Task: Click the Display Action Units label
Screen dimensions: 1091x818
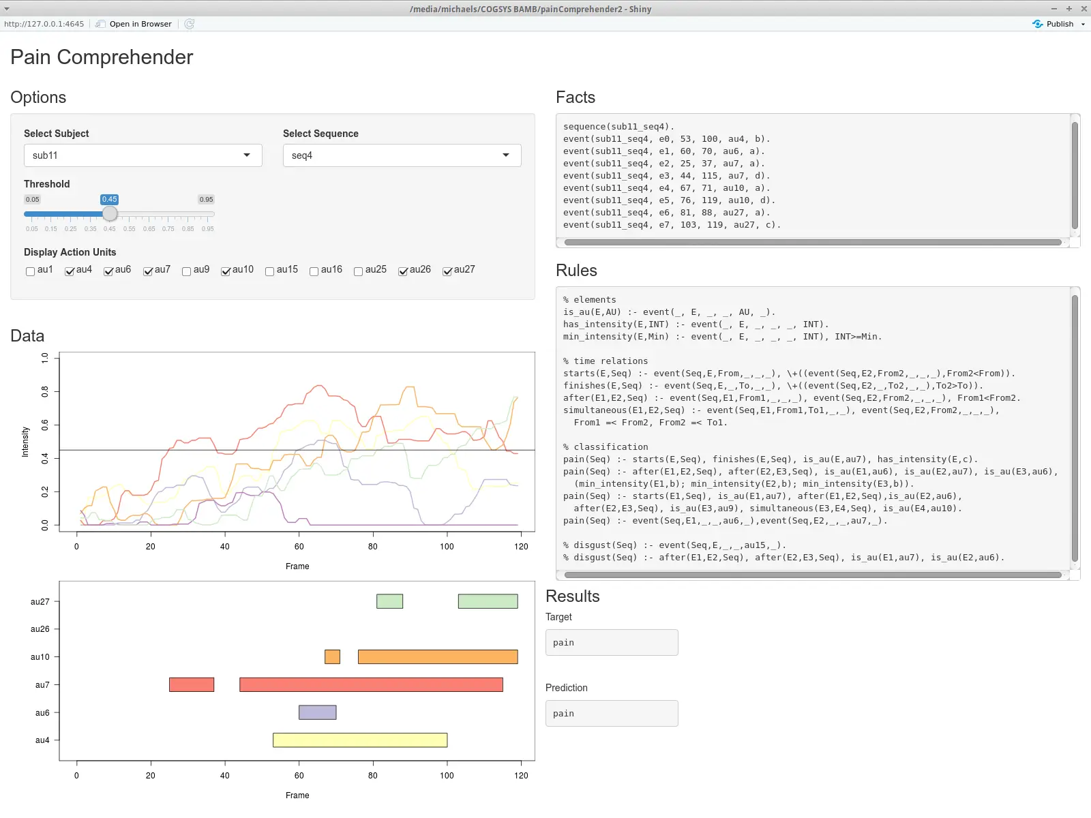Action: (70, 252)
